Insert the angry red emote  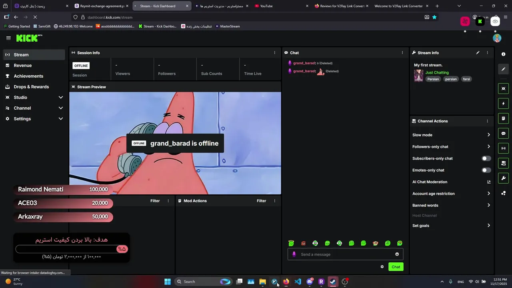coord(303,243)
